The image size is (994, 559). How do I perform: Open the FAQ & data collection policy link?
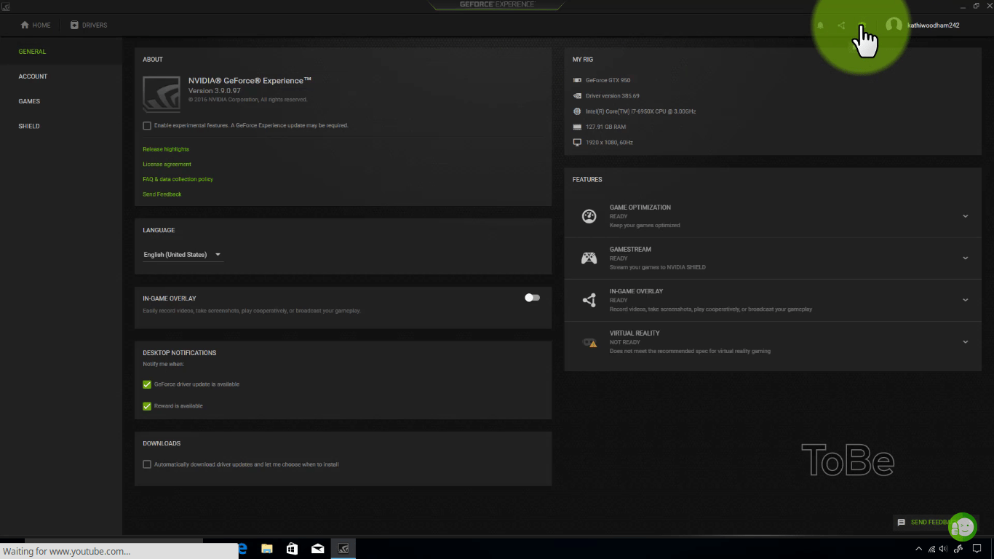coord(178,179)
